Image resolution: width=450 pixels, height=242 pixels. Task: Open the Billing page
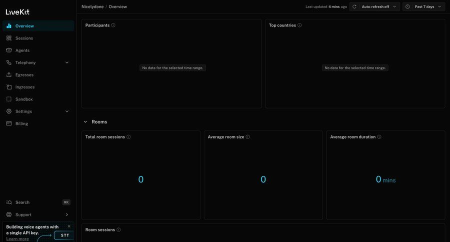pyautogui.click(x=38, y=123)
